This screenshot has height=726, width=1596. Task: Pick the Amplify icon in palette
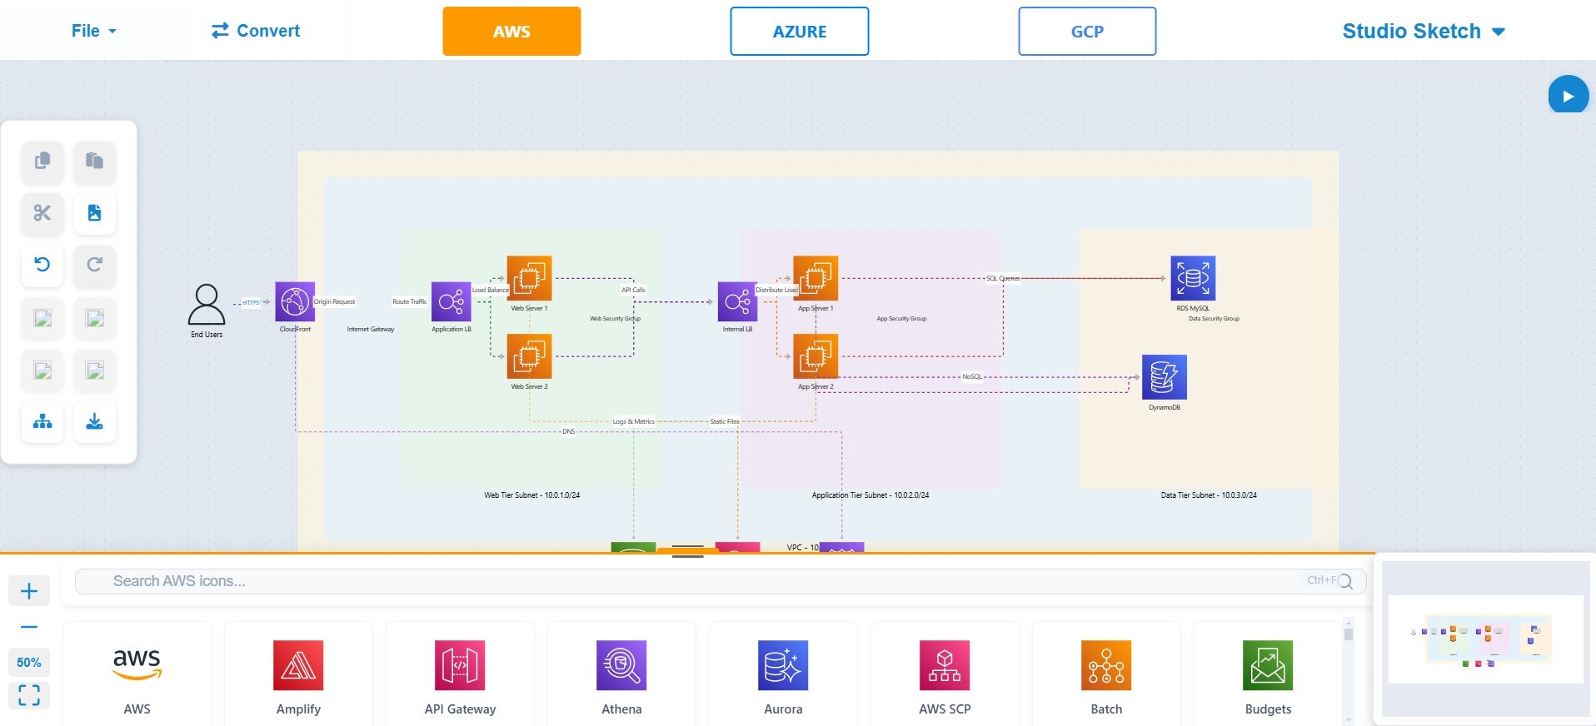298,665
